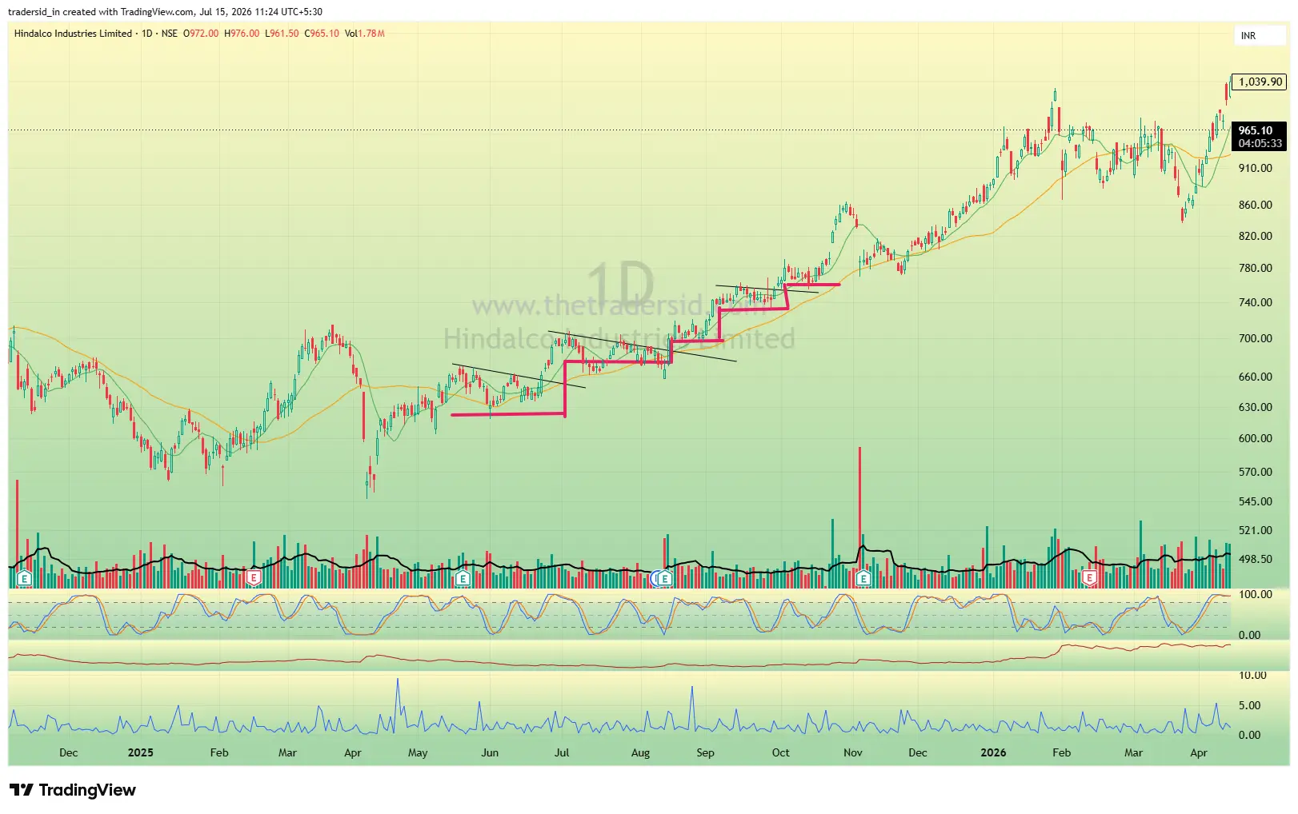Click the 2026 year label on the time axis
This screenshot has height=814, width=1298.
tap(993, 752)
